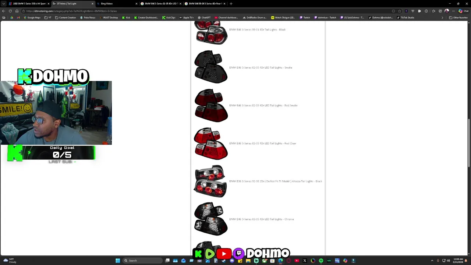Screen dimensions: 471x265
Task: Open E36 3-Series Altezza Tail Lights Black link
Action: pos(276,181)
